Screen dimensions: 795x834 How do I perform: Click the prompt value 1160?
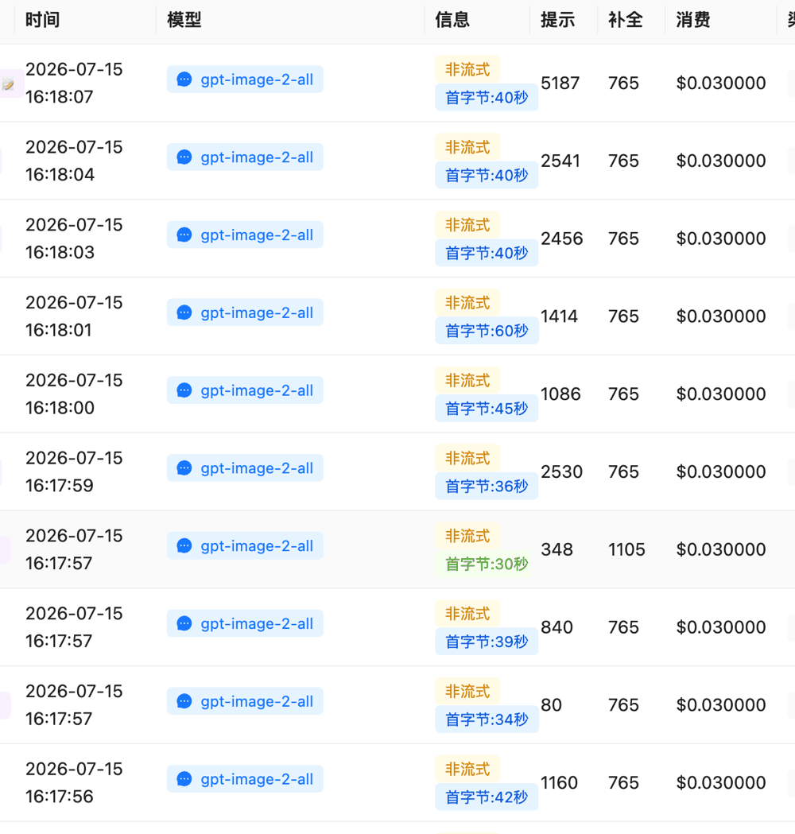tap(559, 782)
